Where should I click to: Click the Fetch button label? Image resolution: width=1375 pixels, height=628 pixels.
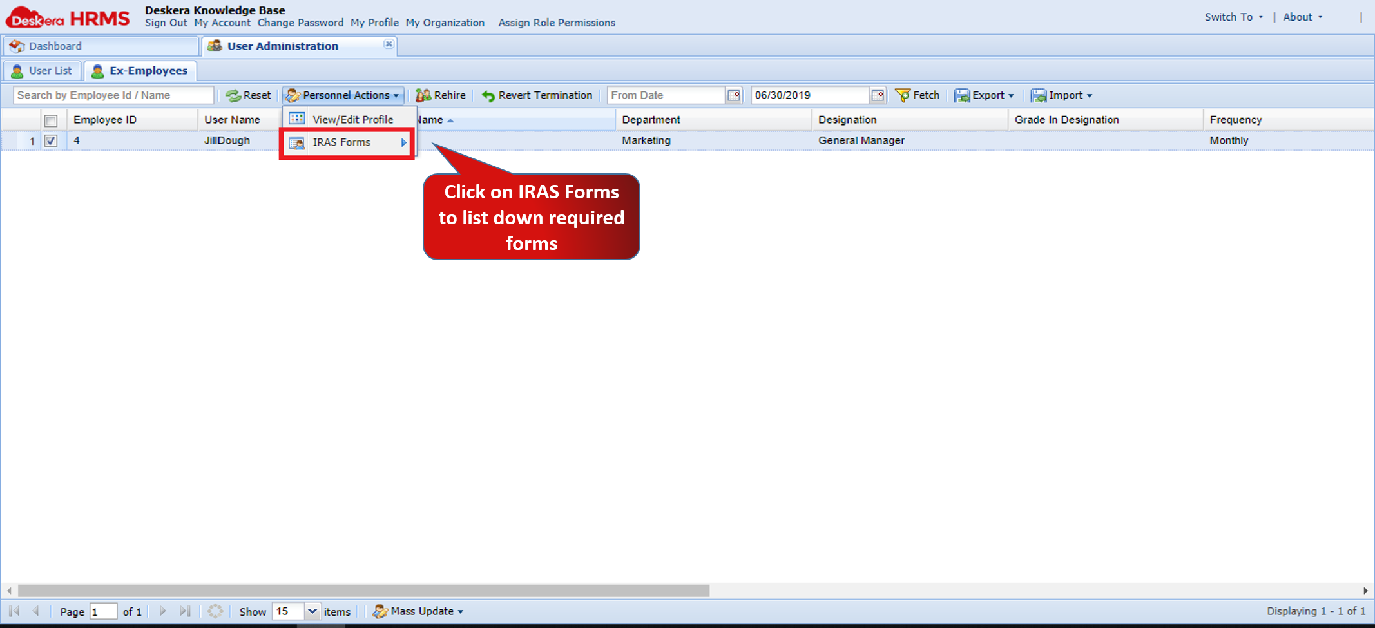coord(926,95)
